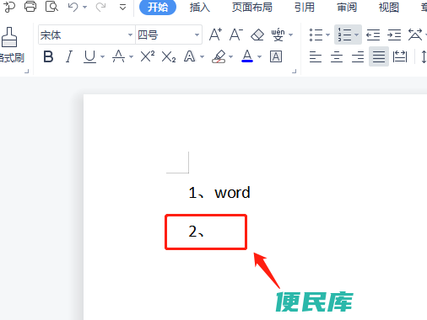427x320 pixels.
Task: Switch to the 开始 tab
Action: pyautogui.click(x=158, y=7)
